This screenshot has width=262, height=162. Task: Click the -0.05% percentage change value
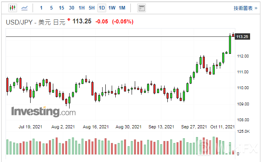pos(122,21)
